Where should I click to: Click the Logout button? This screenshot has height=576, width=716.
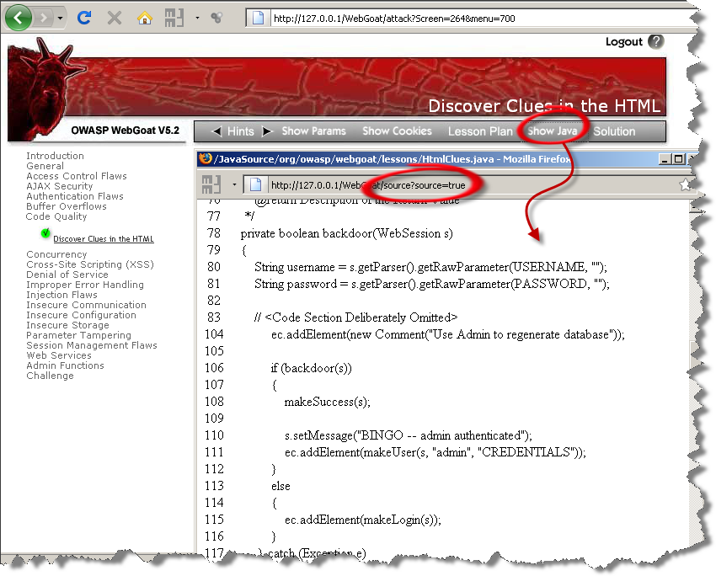pos(624,40)
